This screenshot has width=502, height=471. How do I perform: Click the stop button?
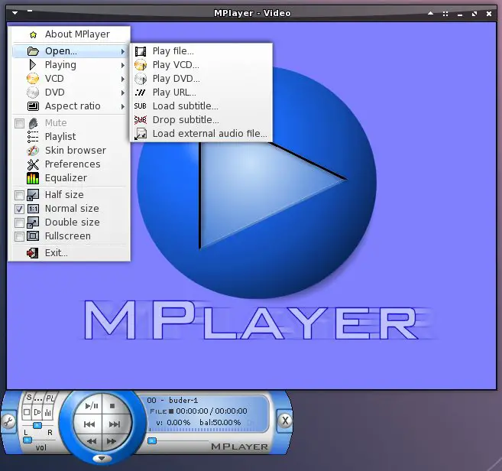[x=112, y=406]
